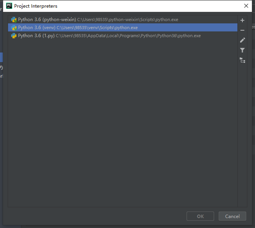Add a new interpreter with plus icon
Screen dimensions: 255x228
(x=242, y=20)
